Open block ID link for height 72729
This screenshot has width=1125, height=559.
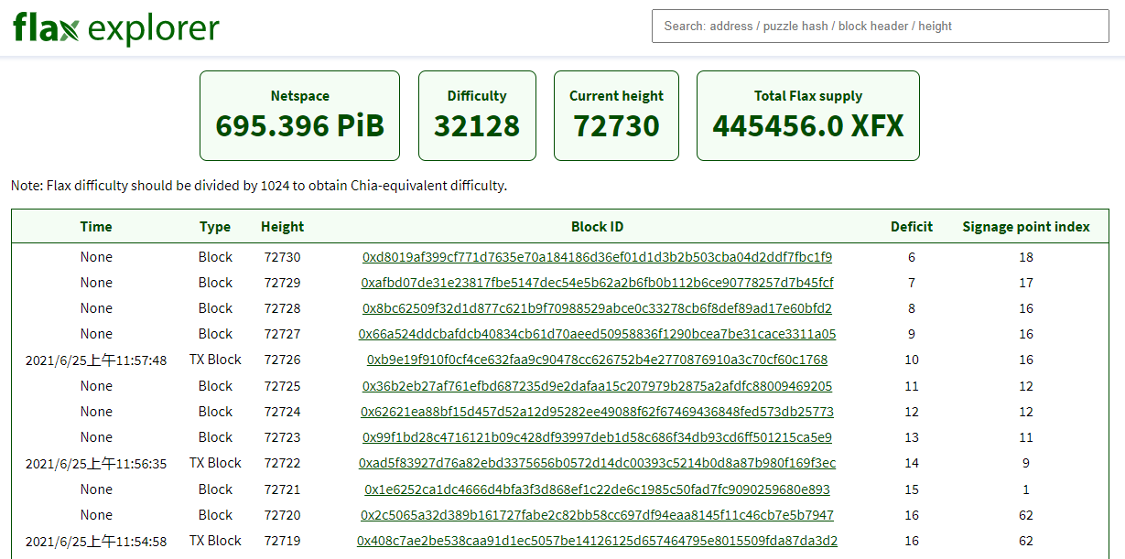(597, 283)
